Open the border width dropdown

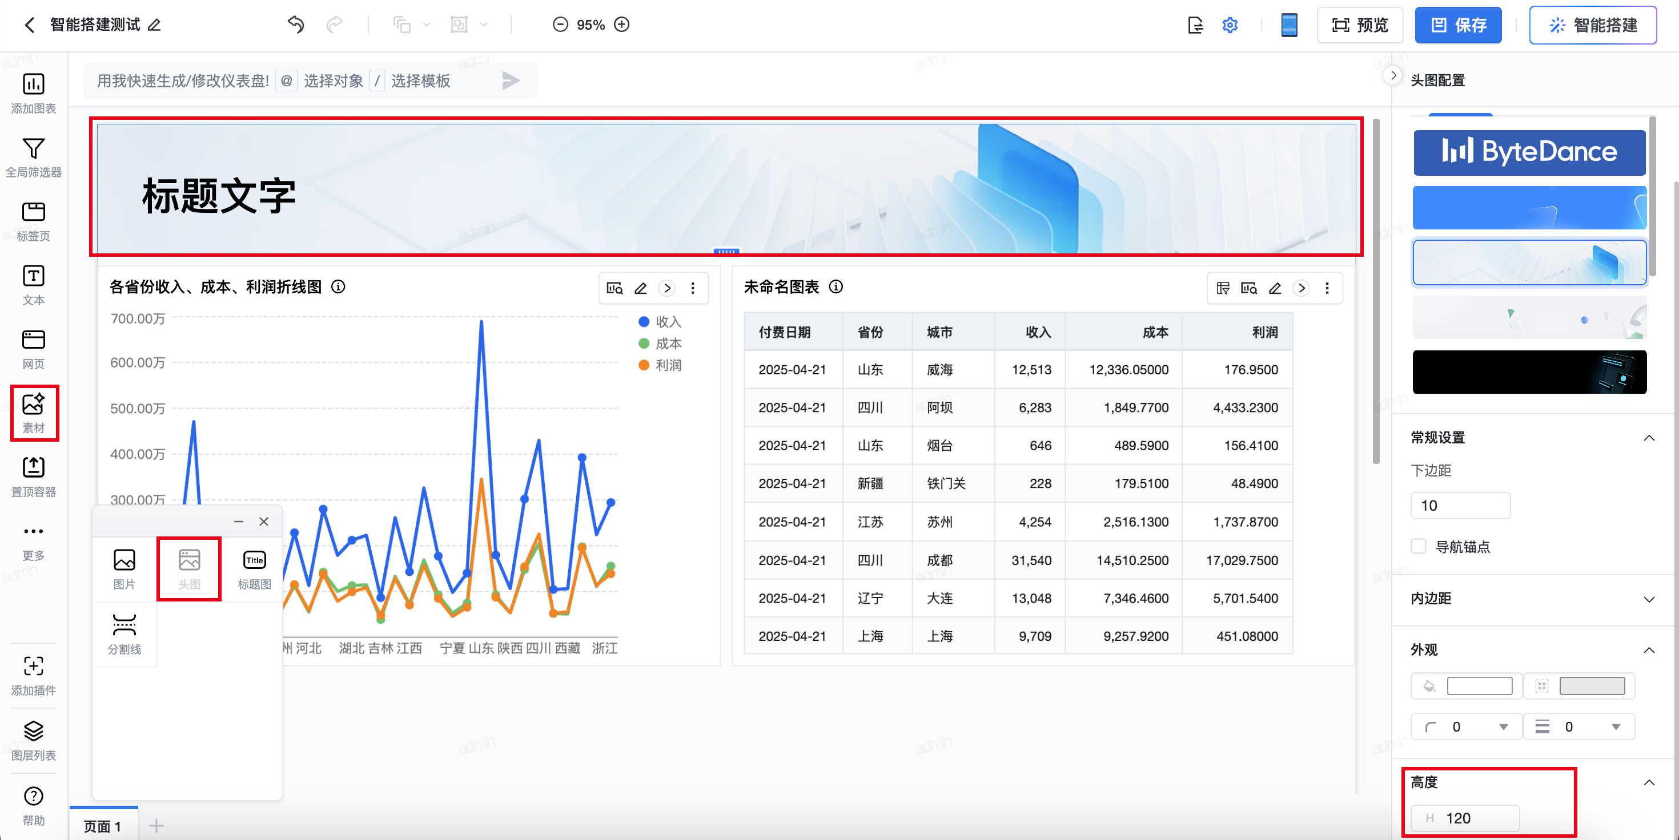(x=1616, y=726)
